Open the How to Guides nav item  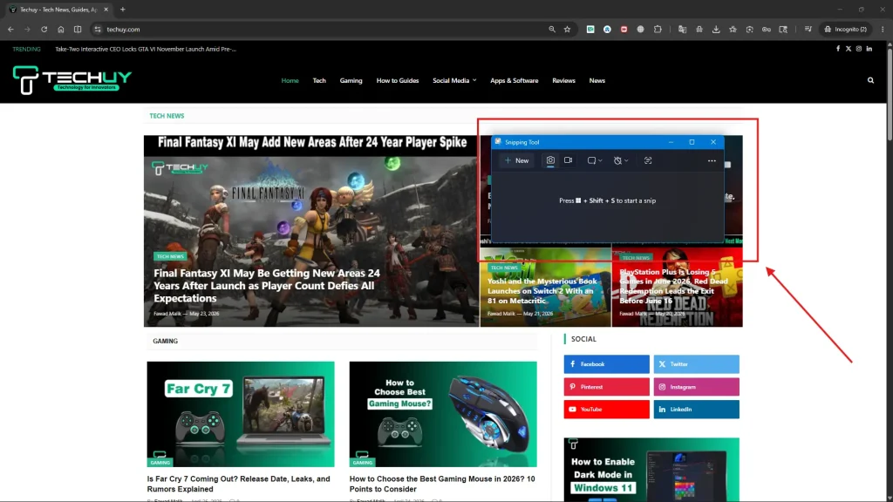(x=398, y=81)
